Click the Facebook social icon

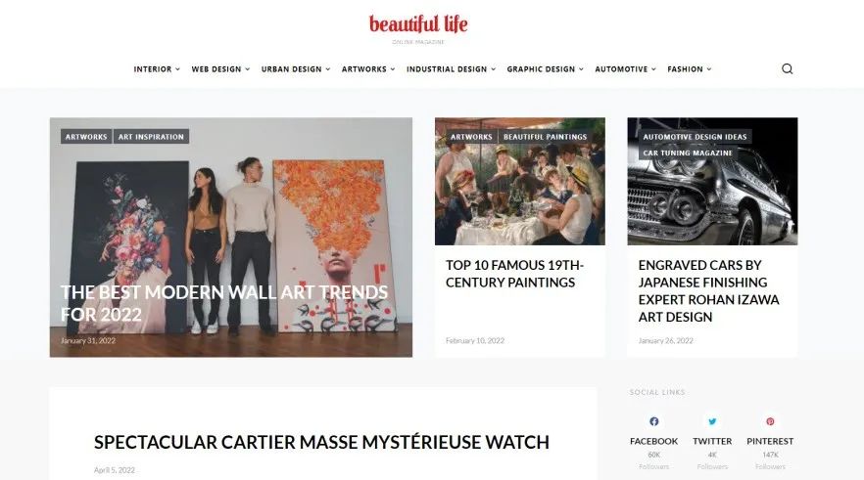(653, 421)
